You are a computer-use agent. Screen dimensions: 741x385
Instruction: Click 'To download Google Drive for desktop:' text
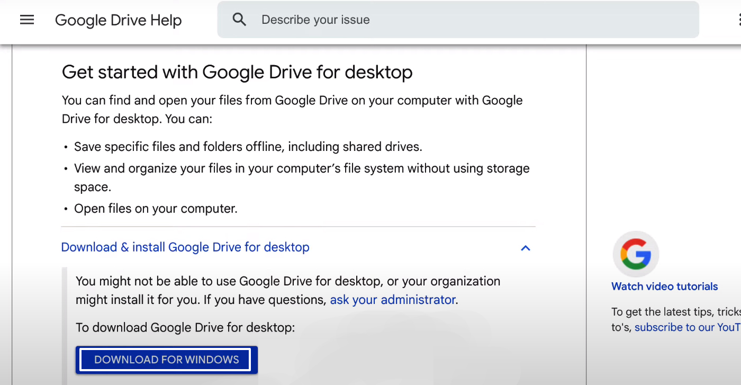point(185,327)
